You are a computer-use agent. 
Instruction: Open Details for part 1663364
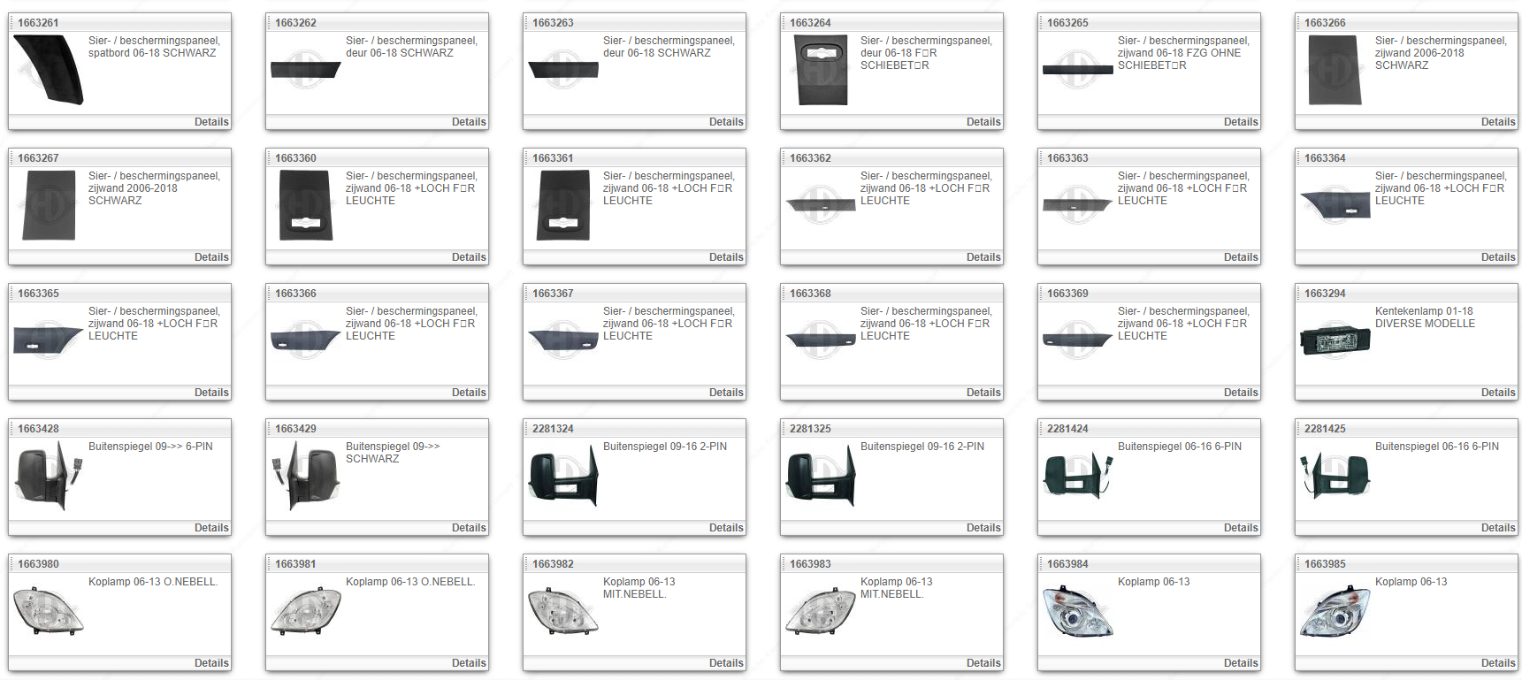(1498, 257)
